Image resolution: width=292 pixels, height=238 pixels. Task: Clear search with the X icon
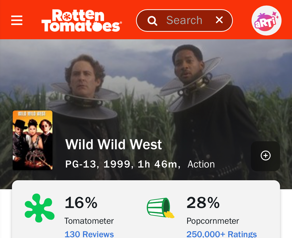(x=219, y=20)
